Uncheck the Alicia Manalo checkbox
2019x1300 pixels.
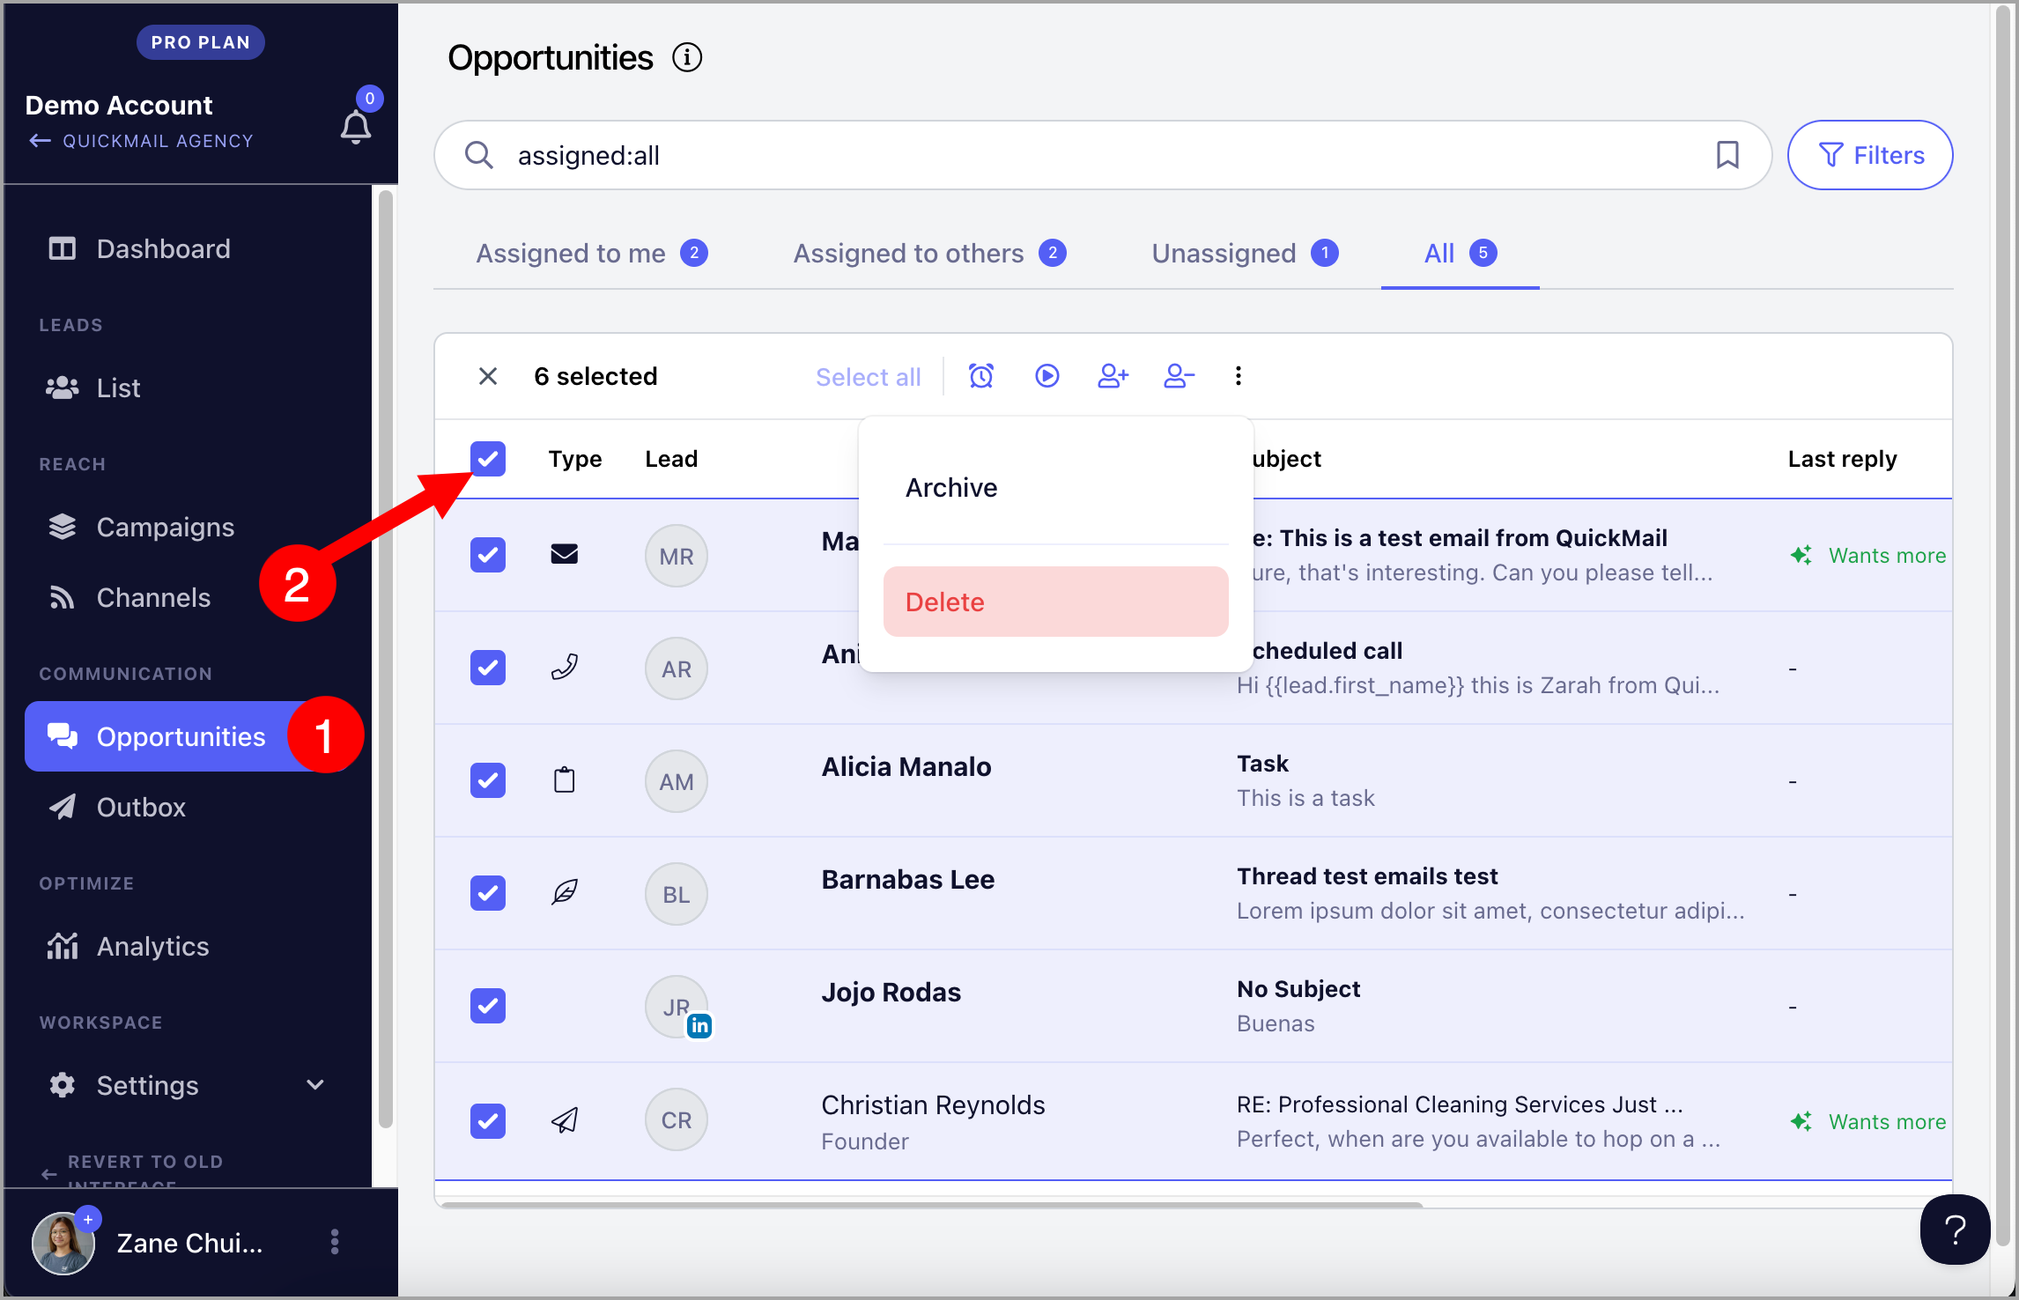[x=488, y=780]
